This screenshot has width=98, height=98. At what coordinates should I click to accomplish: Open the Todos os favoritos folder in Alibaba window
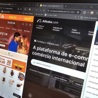tap(89, 18)
